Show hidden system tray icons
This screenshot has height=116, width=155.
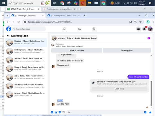(124, 3)
